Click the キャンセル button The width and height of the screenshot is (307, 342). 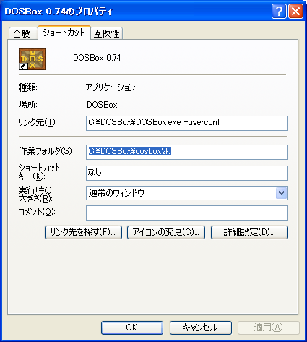[x=201, y=328]
